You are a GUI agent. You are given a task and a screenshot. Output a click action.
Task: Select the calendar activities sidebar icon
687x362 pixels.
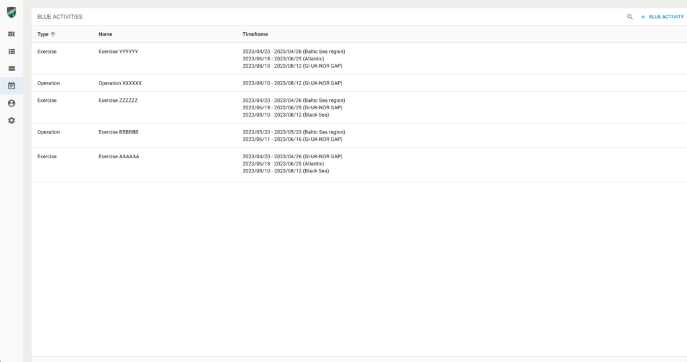click(11, 86)
